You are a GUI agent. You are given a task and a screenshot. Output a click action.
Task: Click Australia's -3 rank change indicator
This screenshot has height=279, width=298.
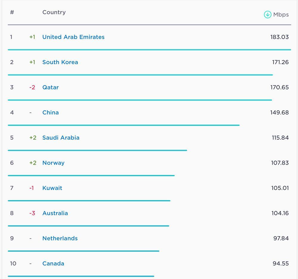pos(32,213)
